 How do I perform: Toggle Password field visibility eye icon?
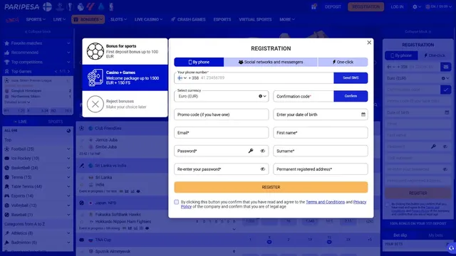pyautogui.click(x=263, y=151)
